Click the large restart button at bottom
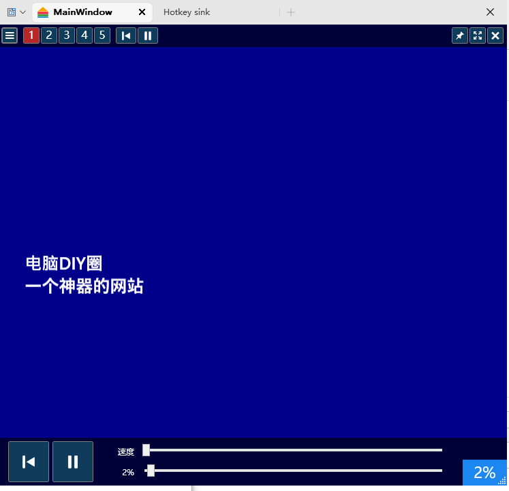The image size is (509, 491). click(29, 462)
